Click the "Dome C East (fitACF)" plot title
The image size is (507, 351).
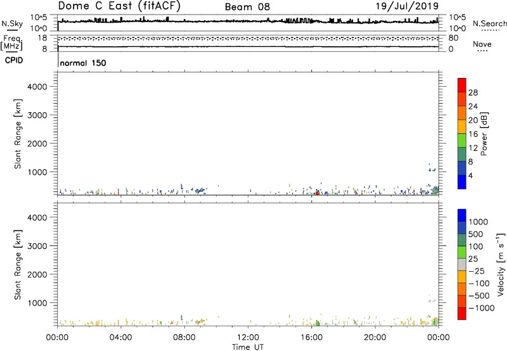tap(119, 6)
